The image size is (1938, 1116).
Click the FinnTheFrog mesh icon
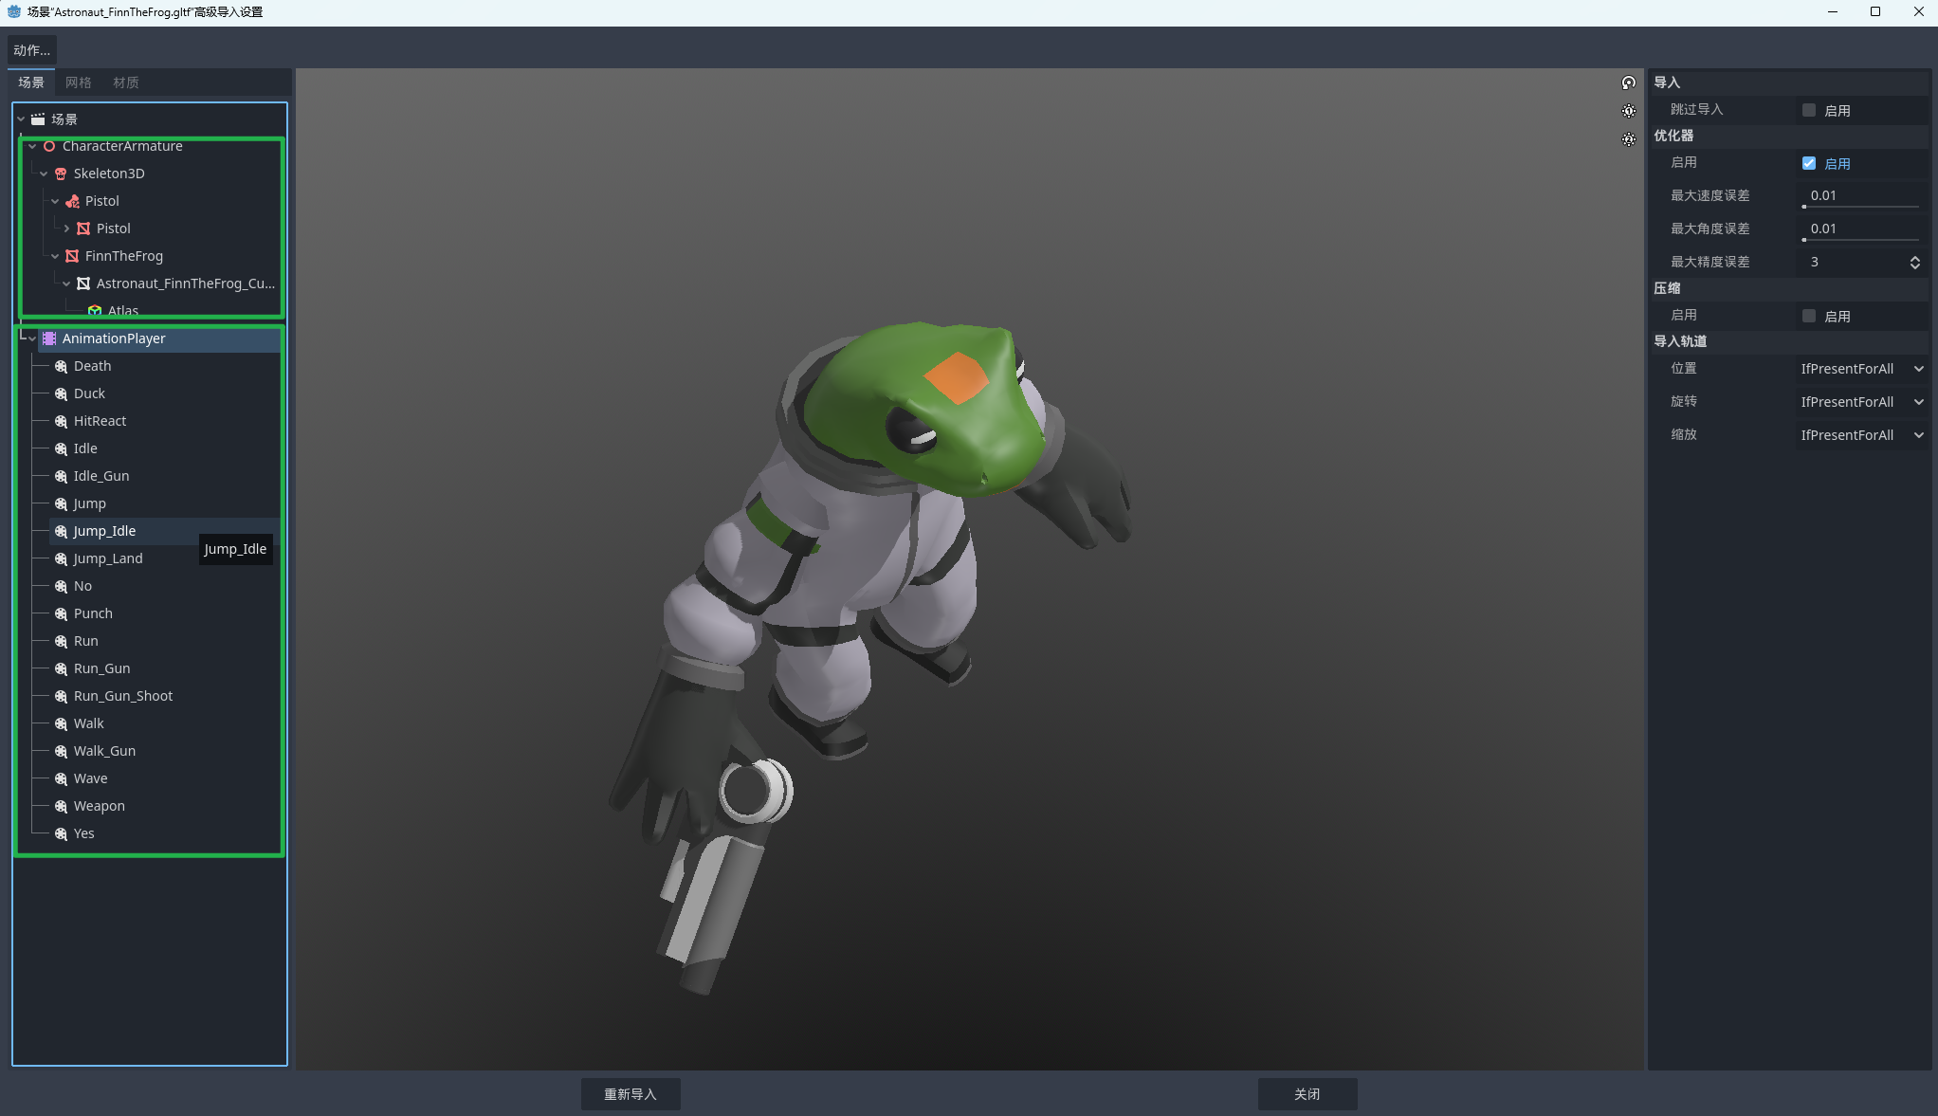coord(72,256)
